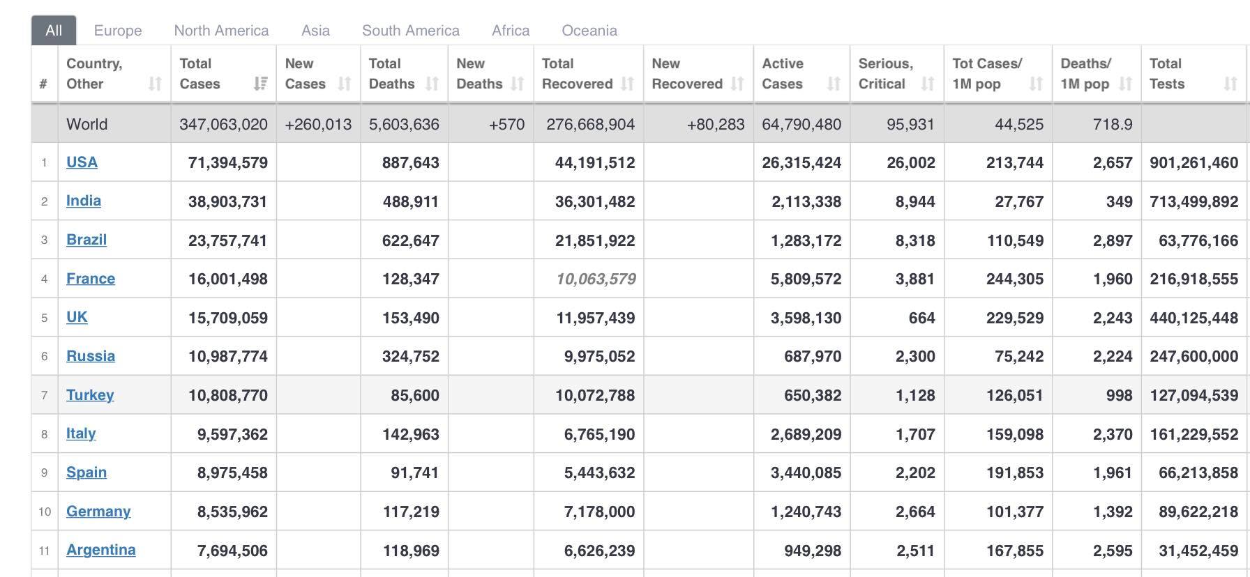Screen dimensions: 1250x577
Task: Select the All tab
Action: 54,30
